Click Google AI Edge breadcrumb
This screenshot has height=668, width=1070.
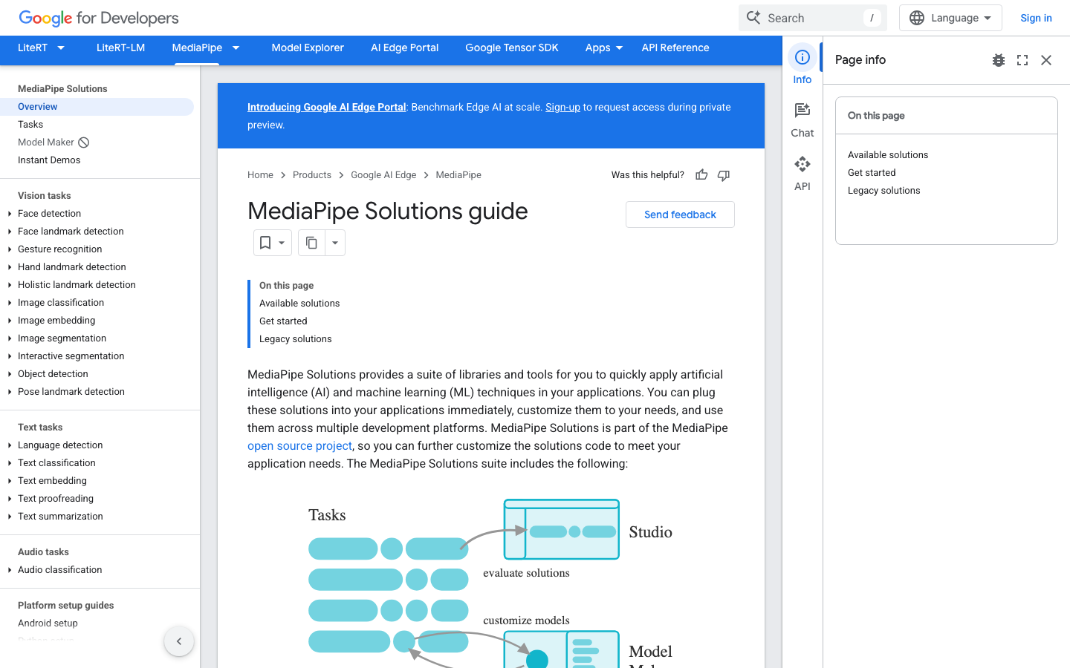383,175
